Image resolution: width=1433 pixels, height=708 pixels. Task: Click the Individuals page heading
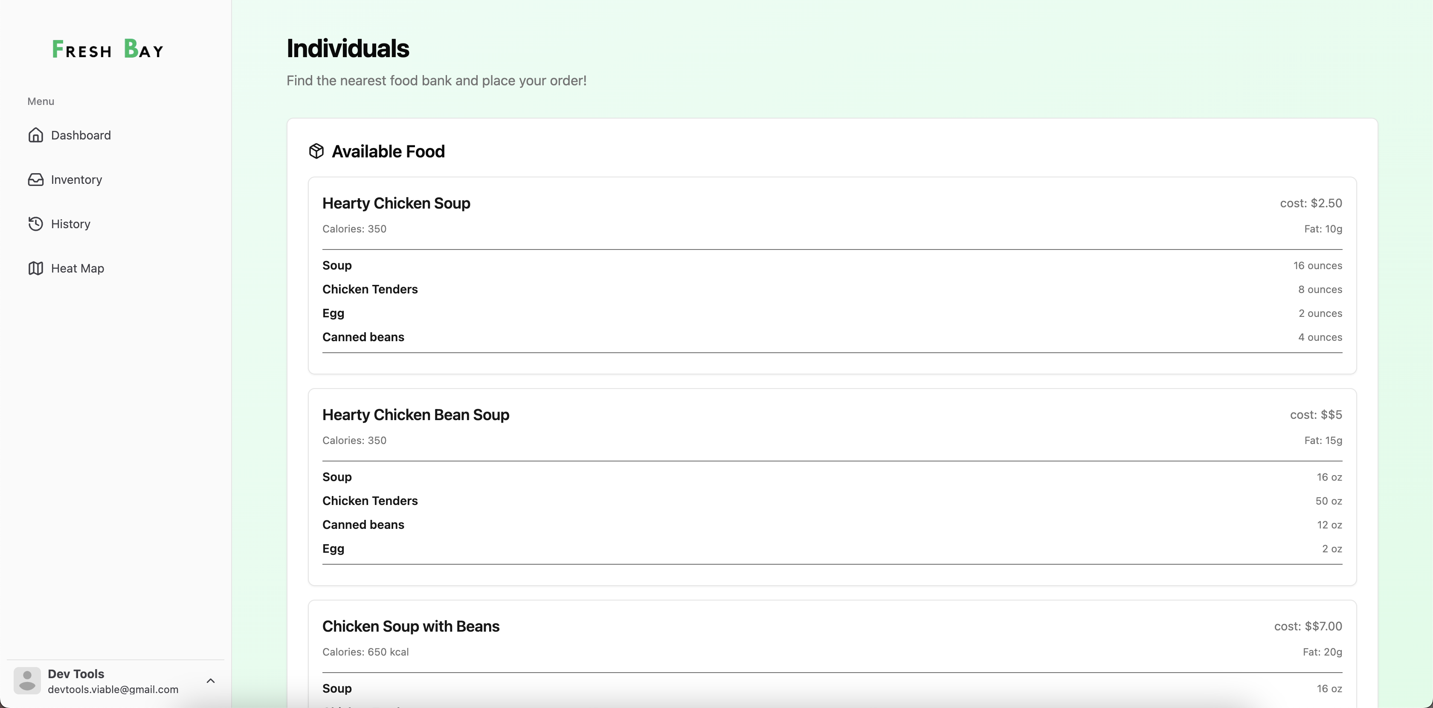348,48
